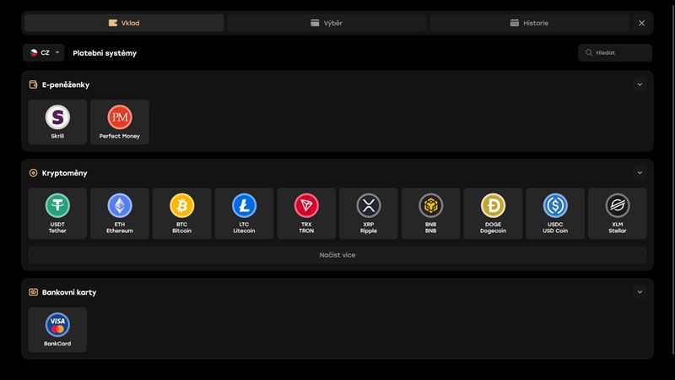Select USDC USD Coin
The height and width of the screenshot is (380, 675).
point(555,214)
